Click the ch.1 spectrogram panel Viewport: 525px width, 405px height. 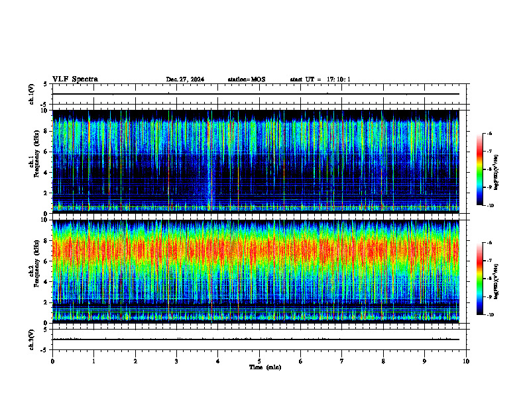(256, 161)
